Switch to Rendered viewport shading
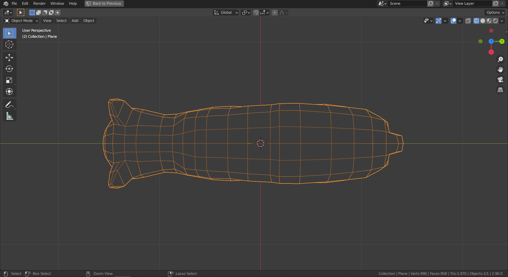The height and width of the screenshot is (277, 508). pyautogui.click(x=495, y=21)
